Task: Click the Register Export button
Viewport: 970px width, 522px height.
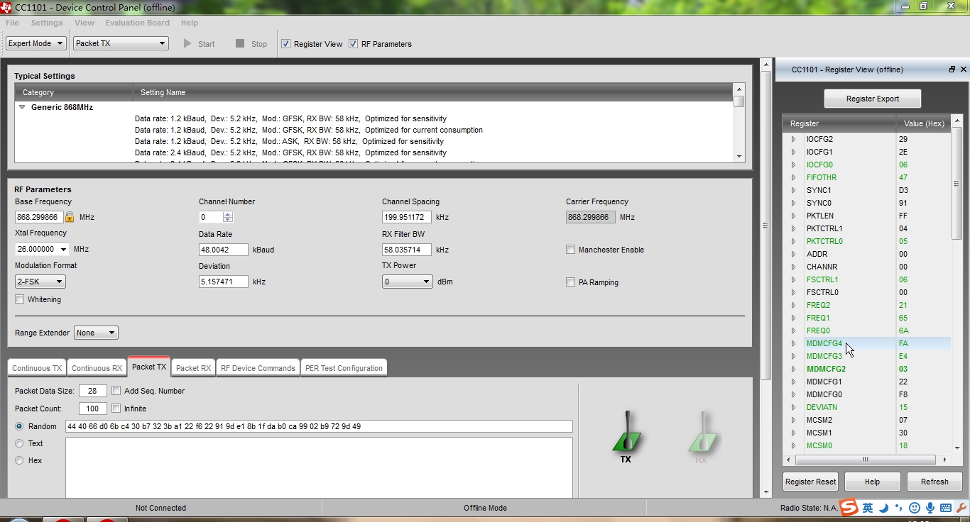Action: pyautogui.click(x=873, y=99)
